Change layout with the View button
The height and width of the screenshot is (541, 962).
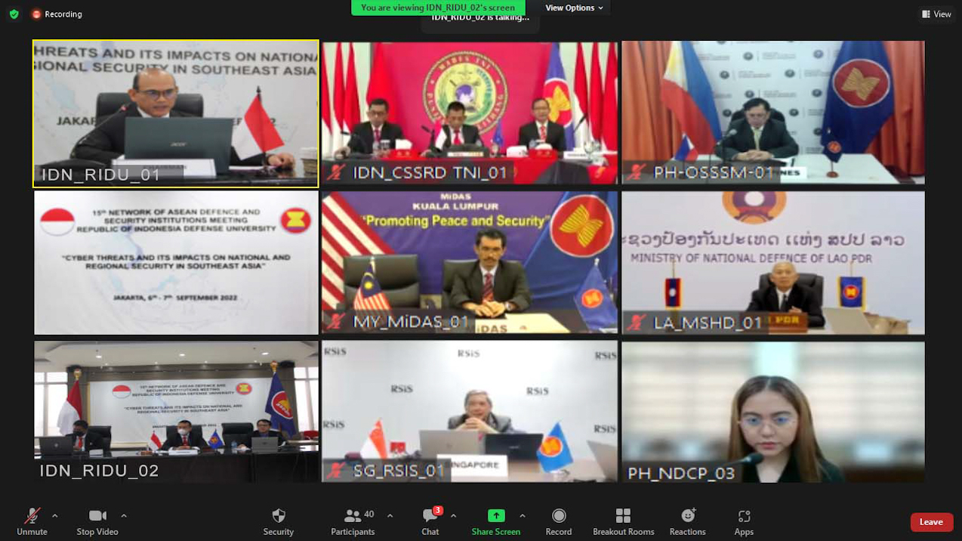(x=936, y=14)
